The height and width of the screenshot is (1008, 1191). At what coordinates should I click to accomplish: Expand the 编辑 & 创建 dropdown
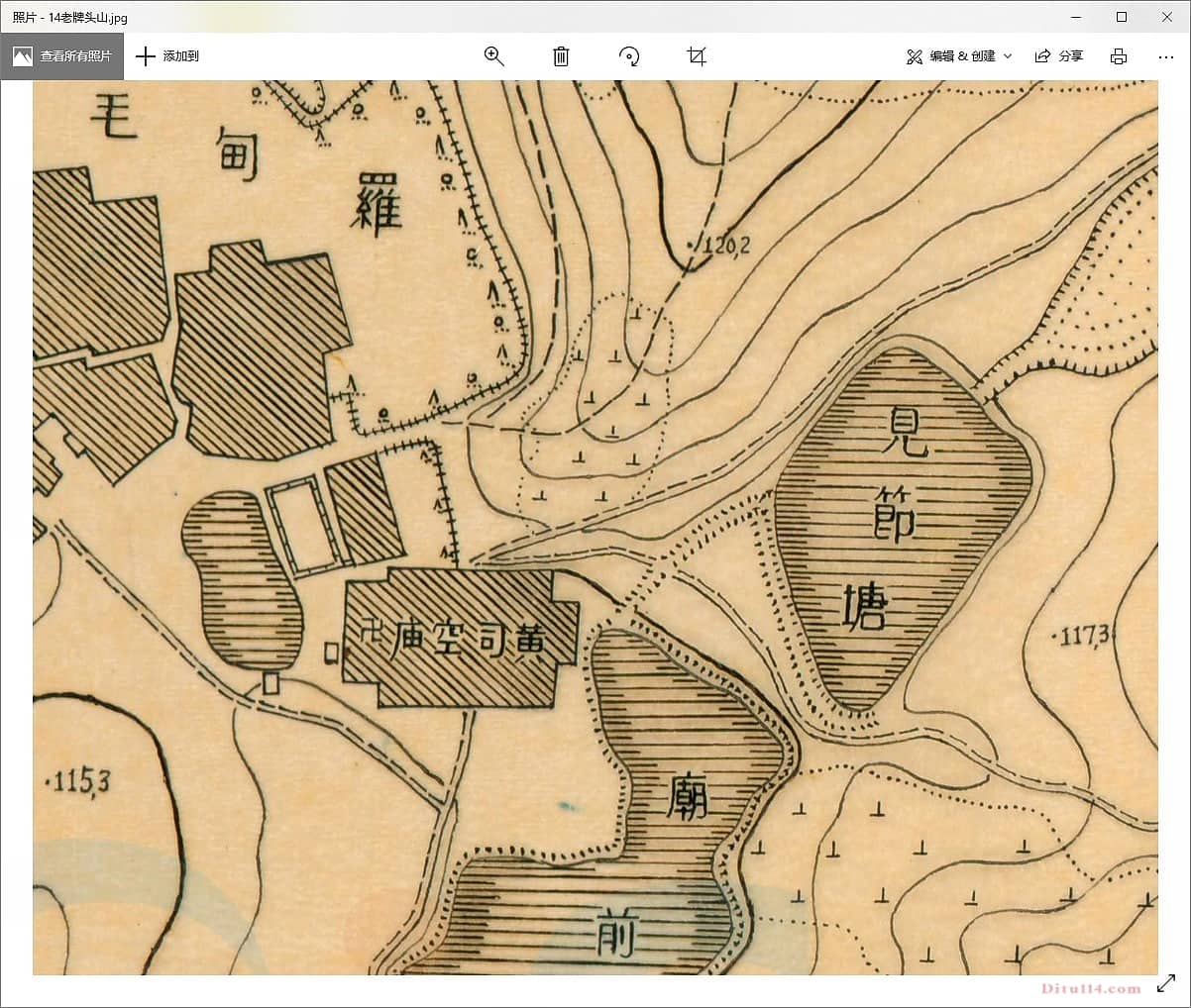[x=959, y=56]
